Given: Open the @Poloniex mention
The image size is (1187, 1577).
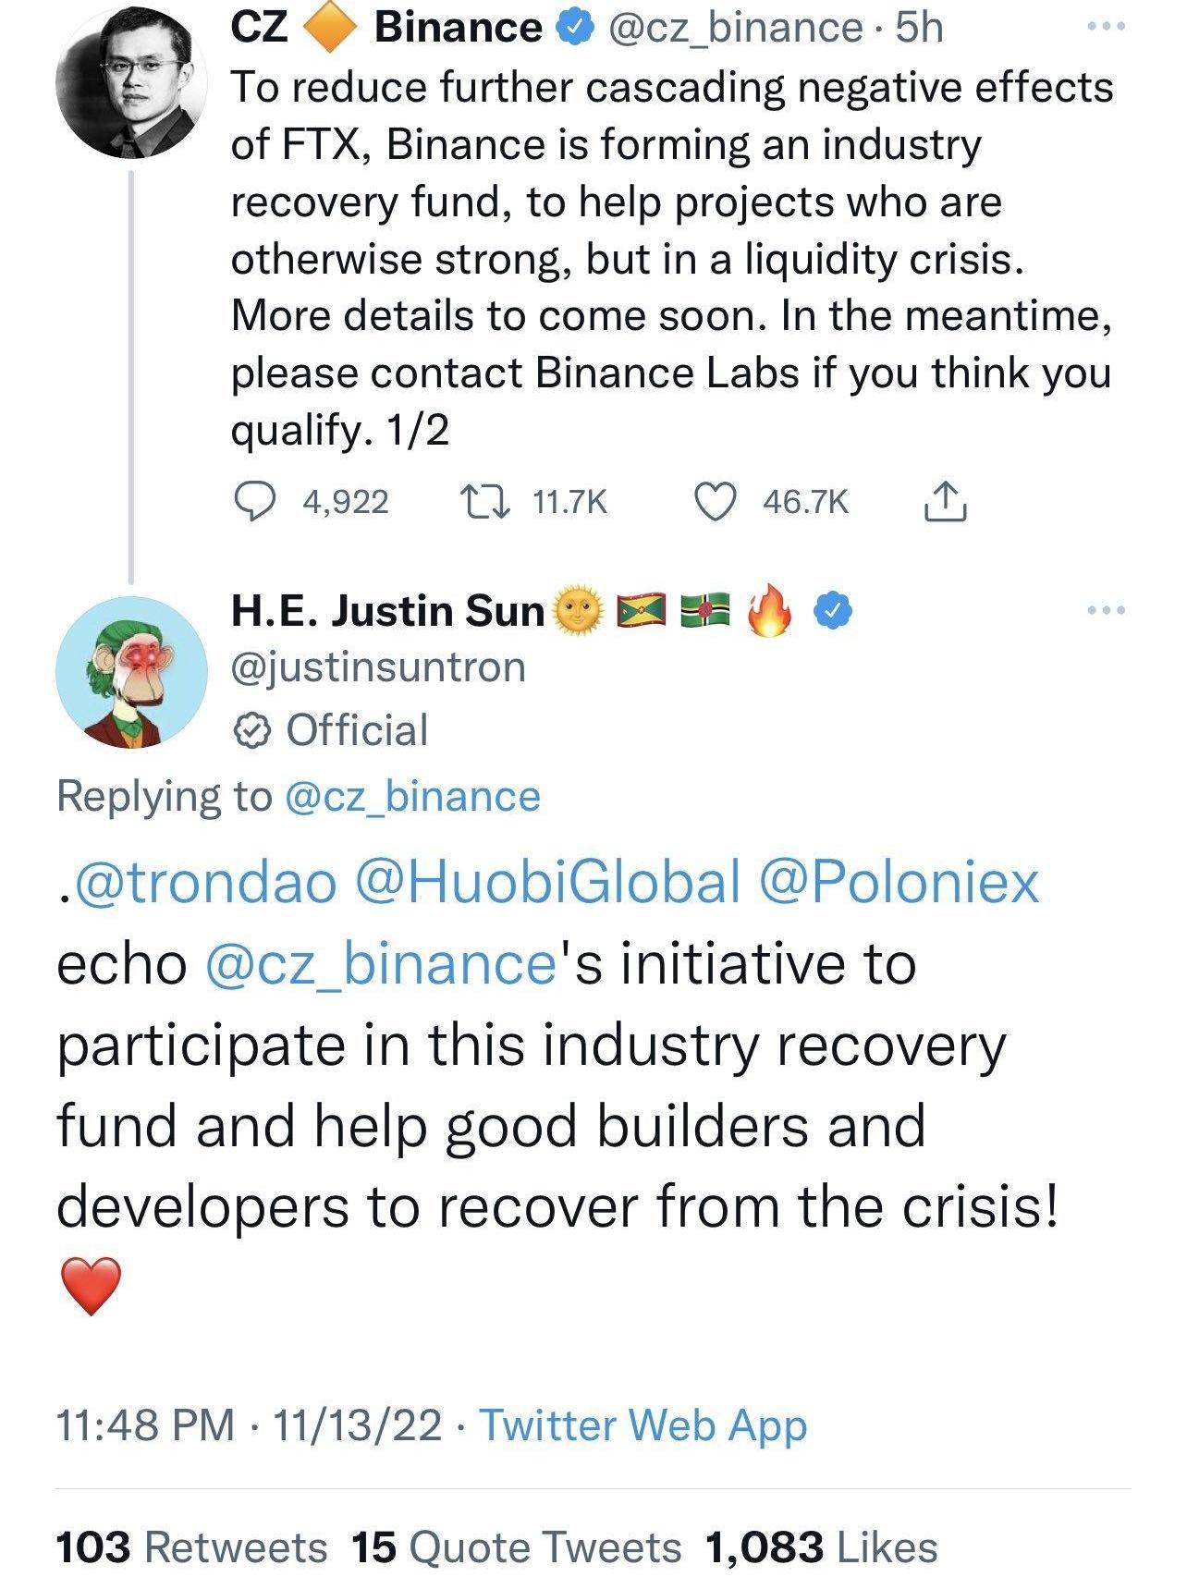Looking at the screenshot, I should (899, 882).
